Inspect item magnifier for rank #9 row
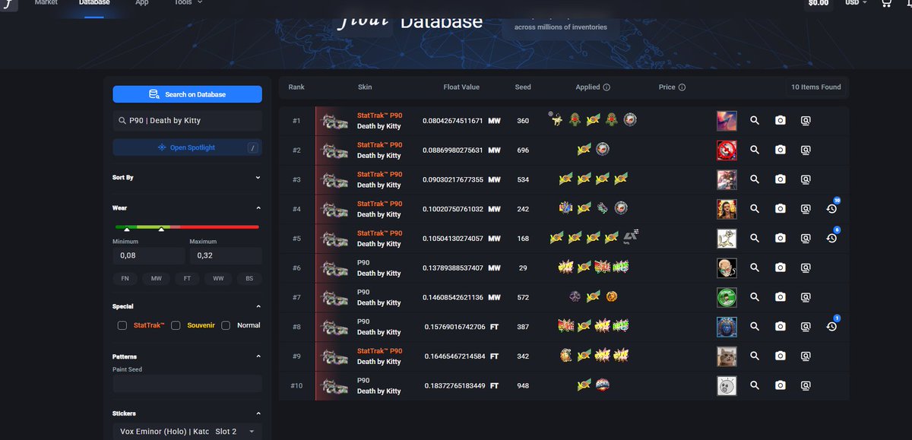912x440 pixels. [755, 356]
